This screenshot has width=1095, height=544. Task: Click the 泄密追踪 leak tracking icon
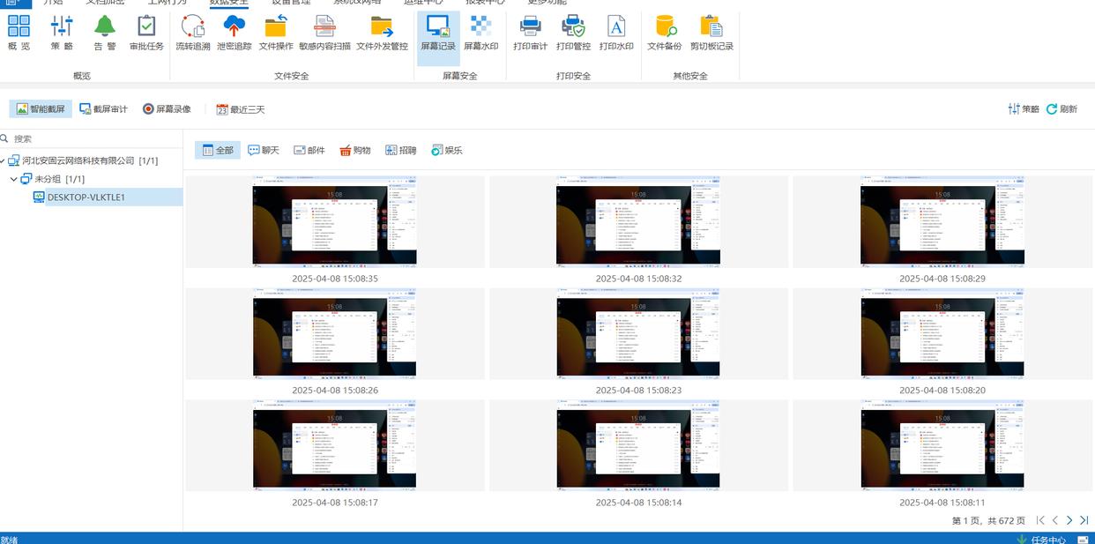tap(234, 34)
